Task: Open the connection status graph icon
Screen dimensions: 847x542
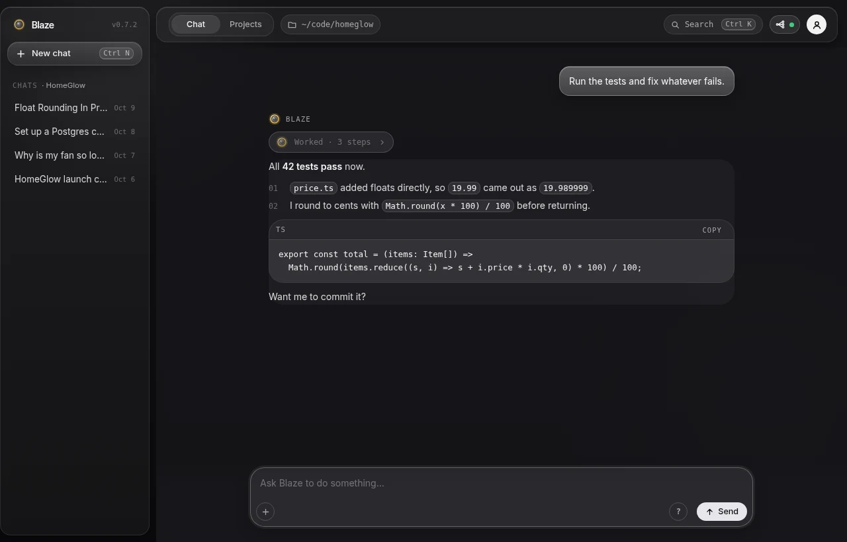Action: (x=781, y=24)
